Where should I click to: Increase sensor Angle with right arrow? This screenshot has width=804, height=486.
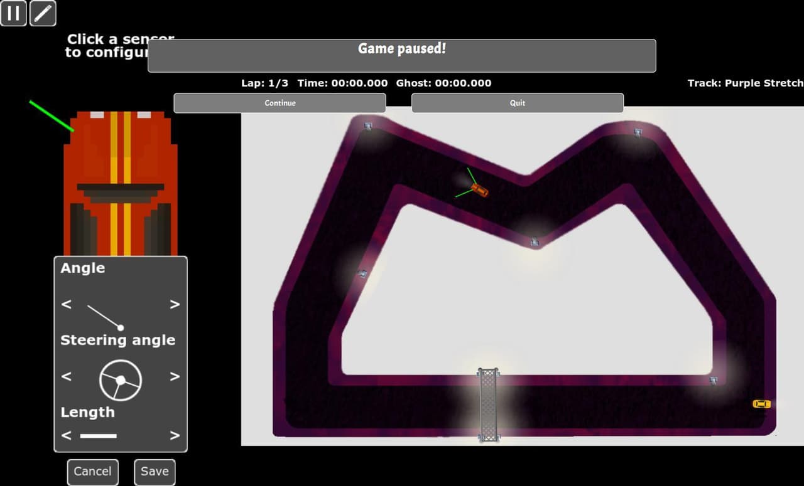175,304
